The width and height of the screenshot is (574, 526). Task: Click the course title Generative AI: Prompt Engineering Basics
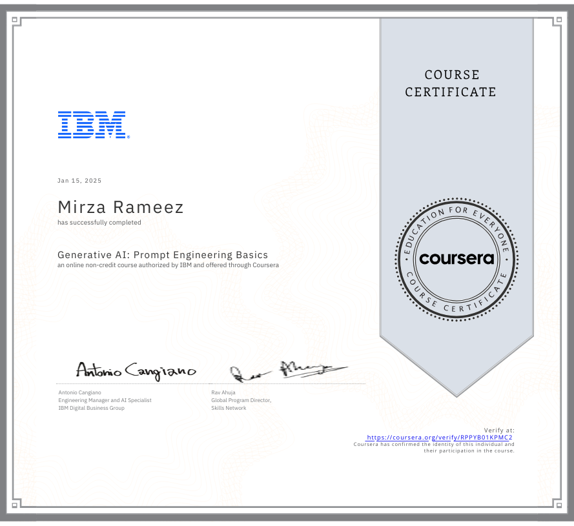click(163, 254)
